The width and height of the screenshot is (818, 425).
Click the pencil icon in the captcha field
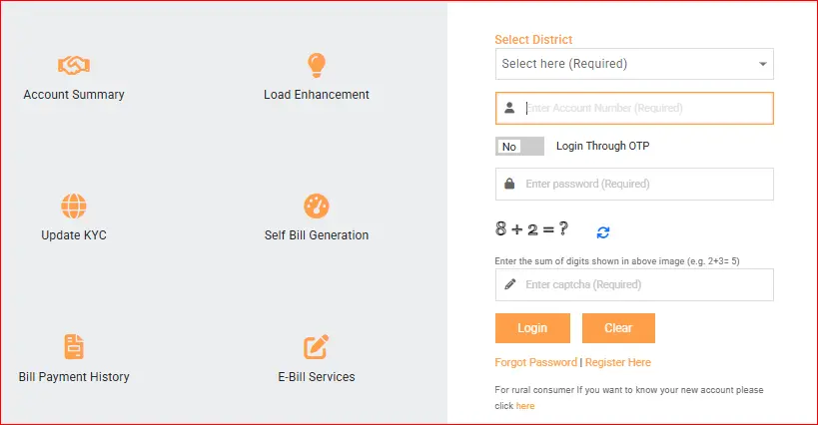click(x=510, y=284)
